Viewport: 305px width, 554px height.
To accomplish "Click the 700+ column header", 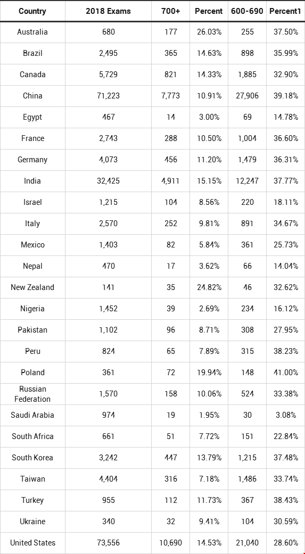I will click(x=171, y=11).
